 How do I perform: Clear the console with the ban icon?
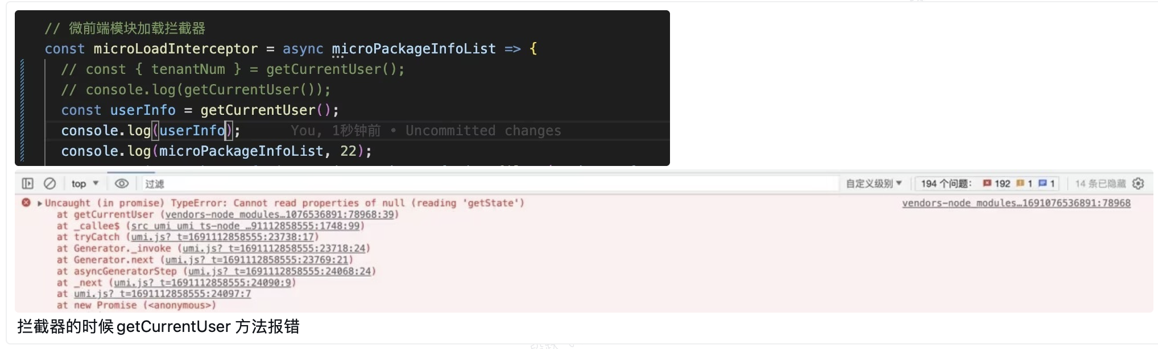click(x=50, y=184)
